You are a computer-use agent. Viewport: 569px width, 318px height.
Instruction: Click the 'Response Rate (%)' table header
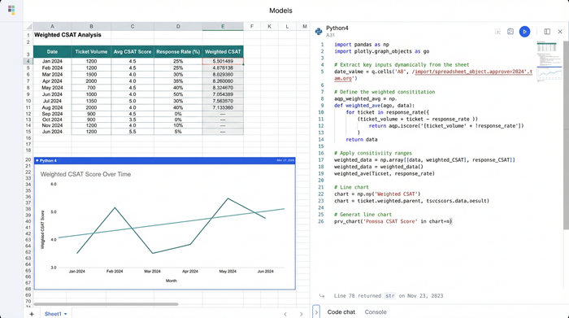(x=178, y=51)
